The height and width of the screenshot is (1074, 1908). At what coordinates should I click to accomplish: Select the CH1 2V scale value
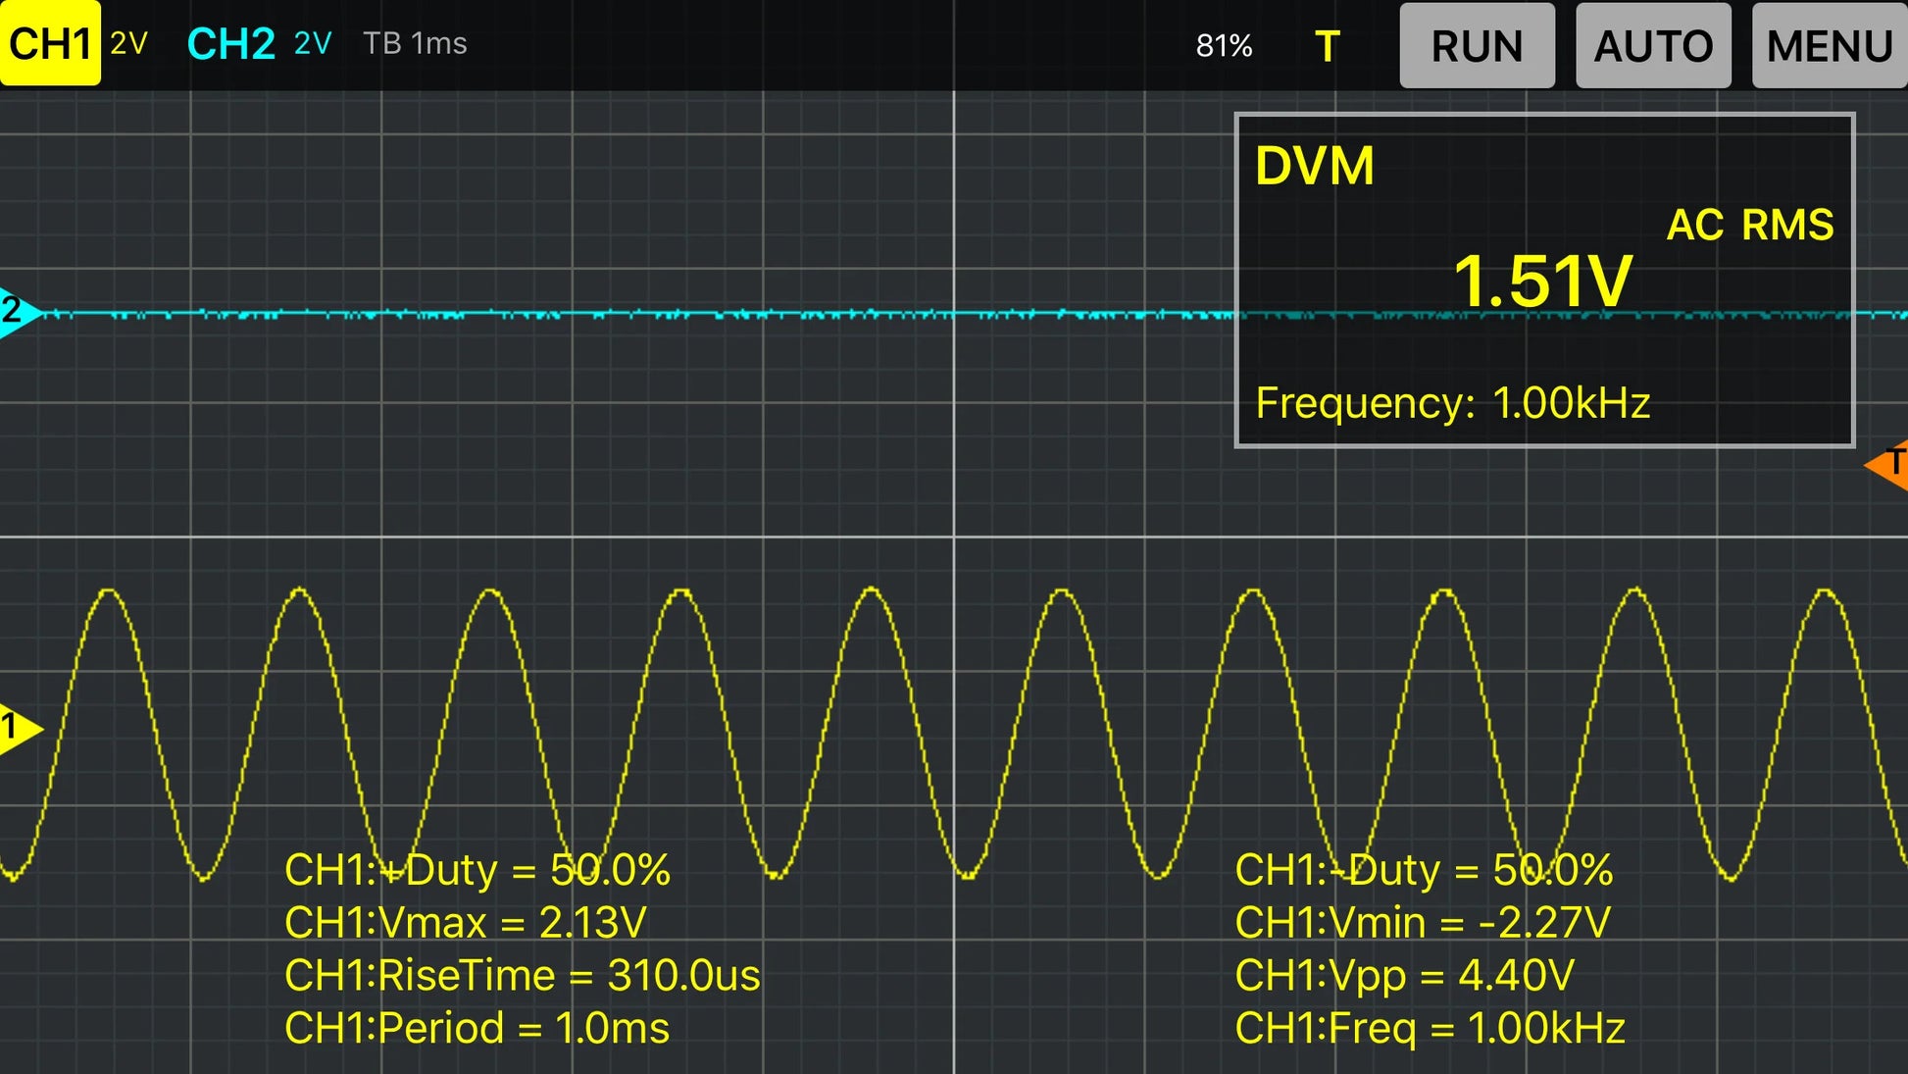(128, 44)
